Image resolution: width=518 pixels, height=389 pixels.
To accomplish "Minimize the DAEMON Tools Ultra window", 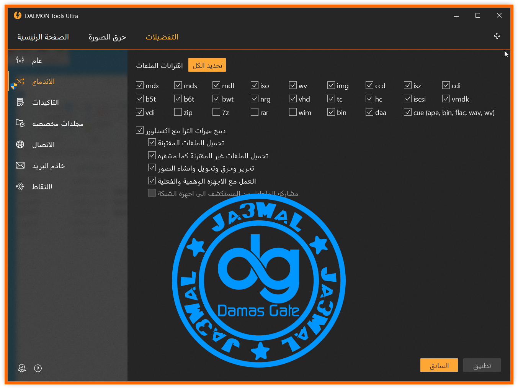I will [x=456, y=16].
